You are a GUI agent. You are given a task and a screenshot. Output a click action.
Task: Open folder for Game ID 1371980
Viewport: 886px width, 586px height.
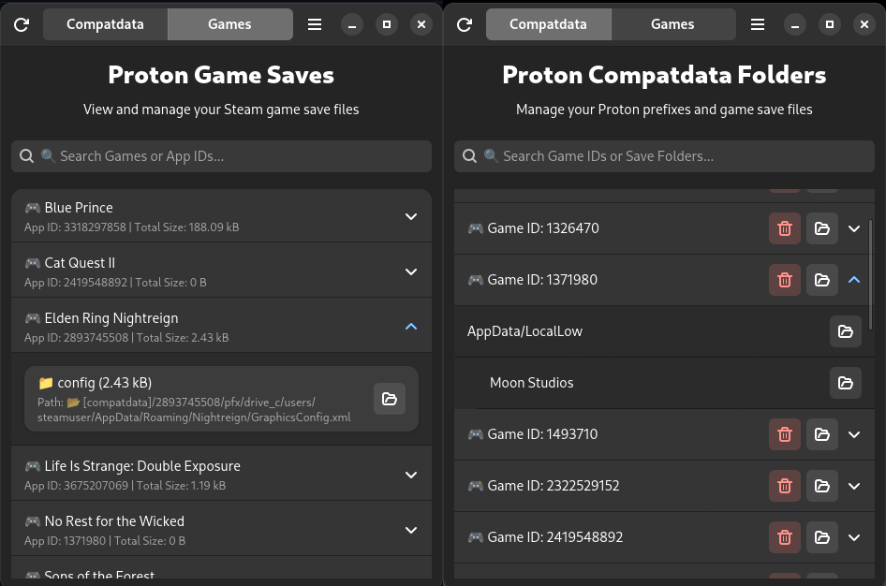[822, 279]
